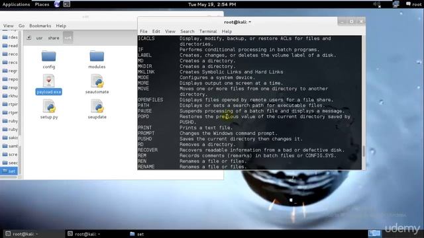
Task: Click the root folder icon in path bar
Action: click(x=29, y=38)
